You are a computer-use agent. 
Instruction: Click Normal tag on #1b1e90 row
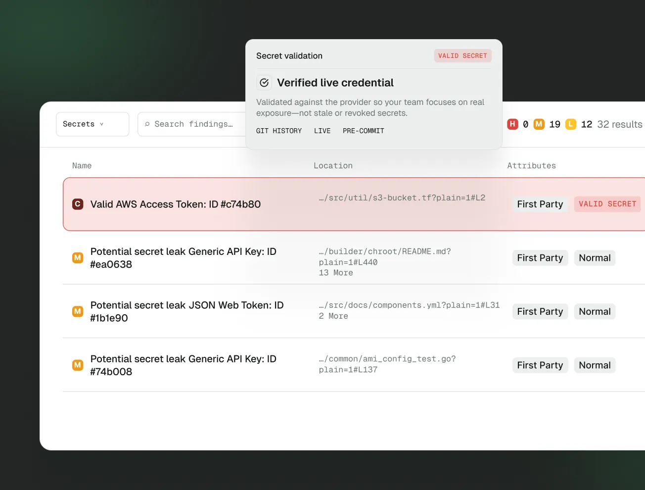[595, 312]
